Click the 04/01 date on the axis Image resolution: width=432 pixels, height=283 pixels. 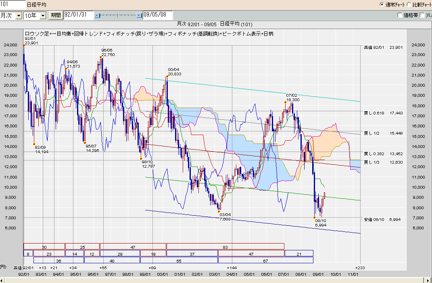click(232, 275)
